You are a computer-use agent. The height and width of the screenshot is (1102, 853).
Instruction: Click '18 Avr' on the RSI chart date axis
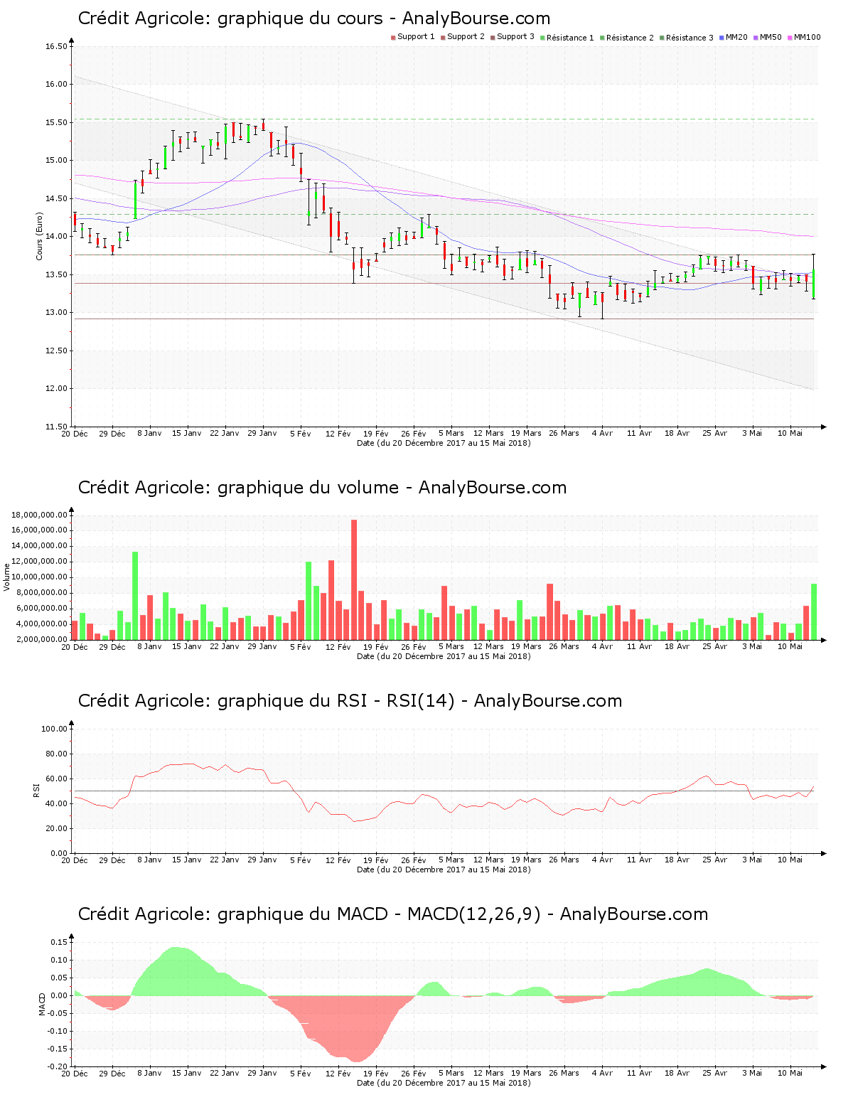tap(677, 860)
